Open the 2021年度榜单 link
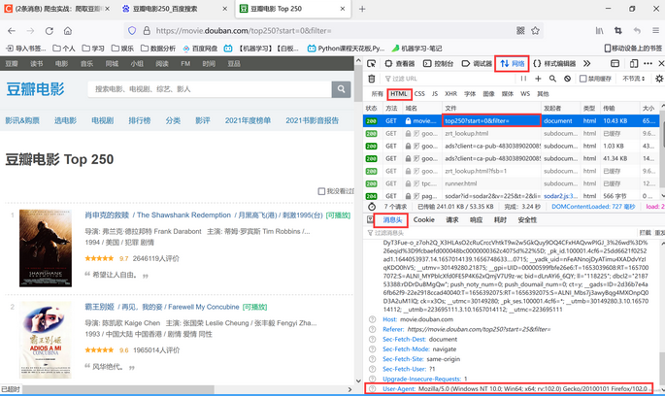Viewport: 665px width, 397px height. pyautogui.click(x=248, y=120)
